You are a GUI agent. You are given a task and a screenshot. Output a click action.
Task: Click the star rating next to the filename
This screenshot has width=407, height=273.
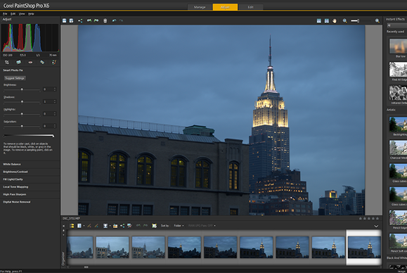[x=369, y=218]
